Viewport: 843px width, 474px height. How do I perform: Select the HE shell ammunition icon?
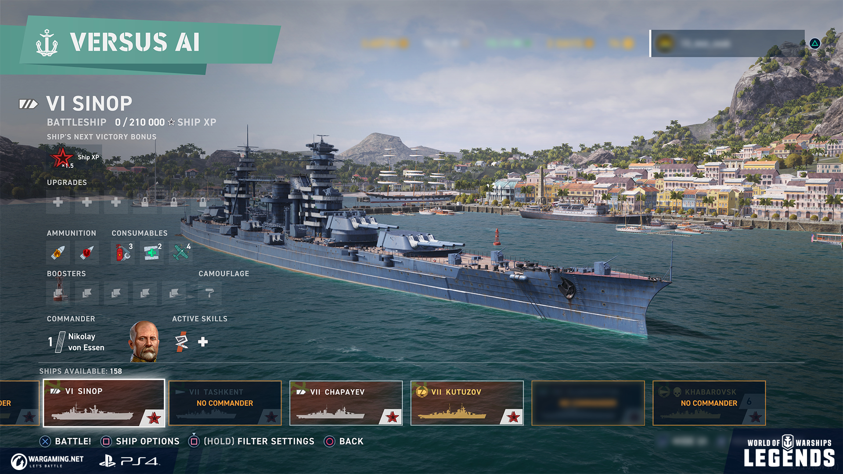click(58, 252)
